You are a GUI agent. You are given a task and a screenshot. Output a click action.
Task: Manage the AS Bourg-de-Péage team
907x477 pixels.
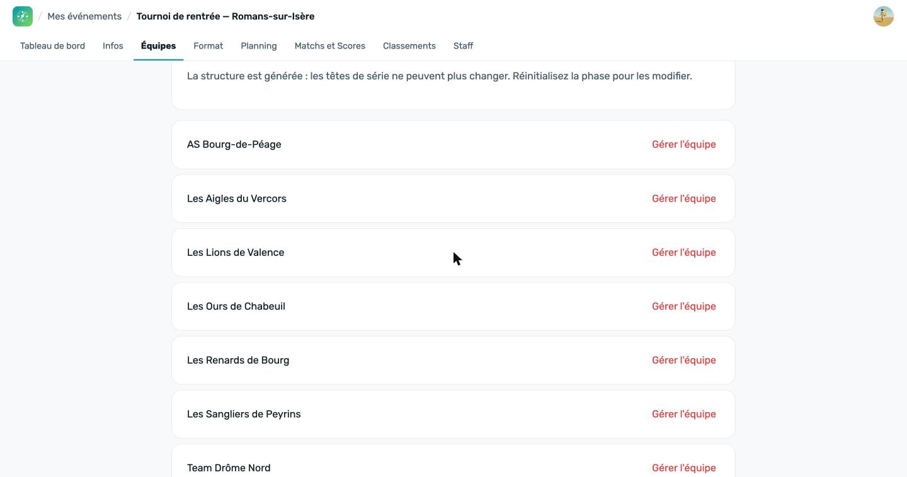click(x=684, y=144)
